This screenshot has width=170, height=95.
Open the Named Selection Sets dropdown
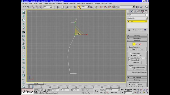pyautogui.click(x=127, y=7)
